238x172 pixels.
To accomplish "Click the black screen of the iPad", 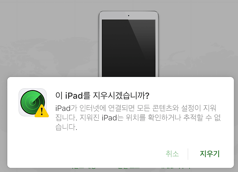I will [x=129, y=48].
